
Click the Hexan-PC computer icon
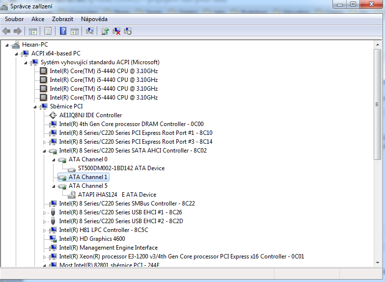coord(16,45)
